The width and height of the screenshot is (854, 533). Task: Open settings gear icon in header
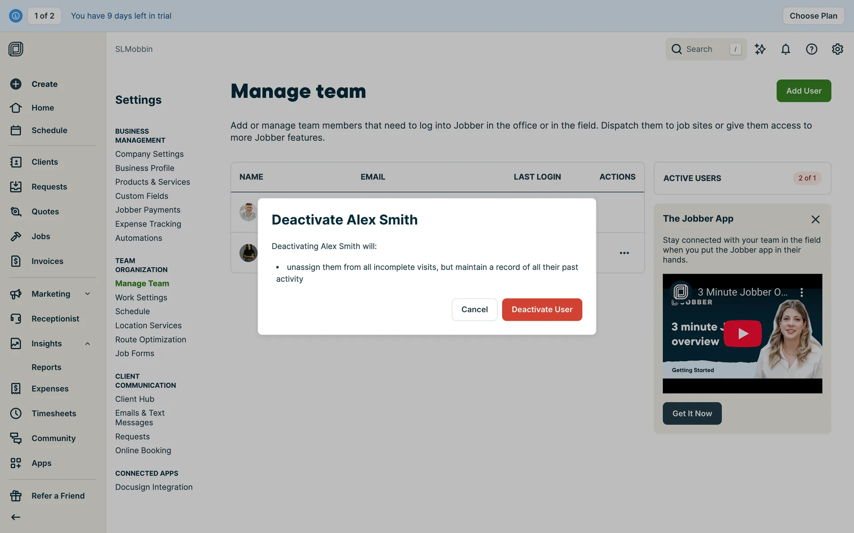click(x=837, y=49)
